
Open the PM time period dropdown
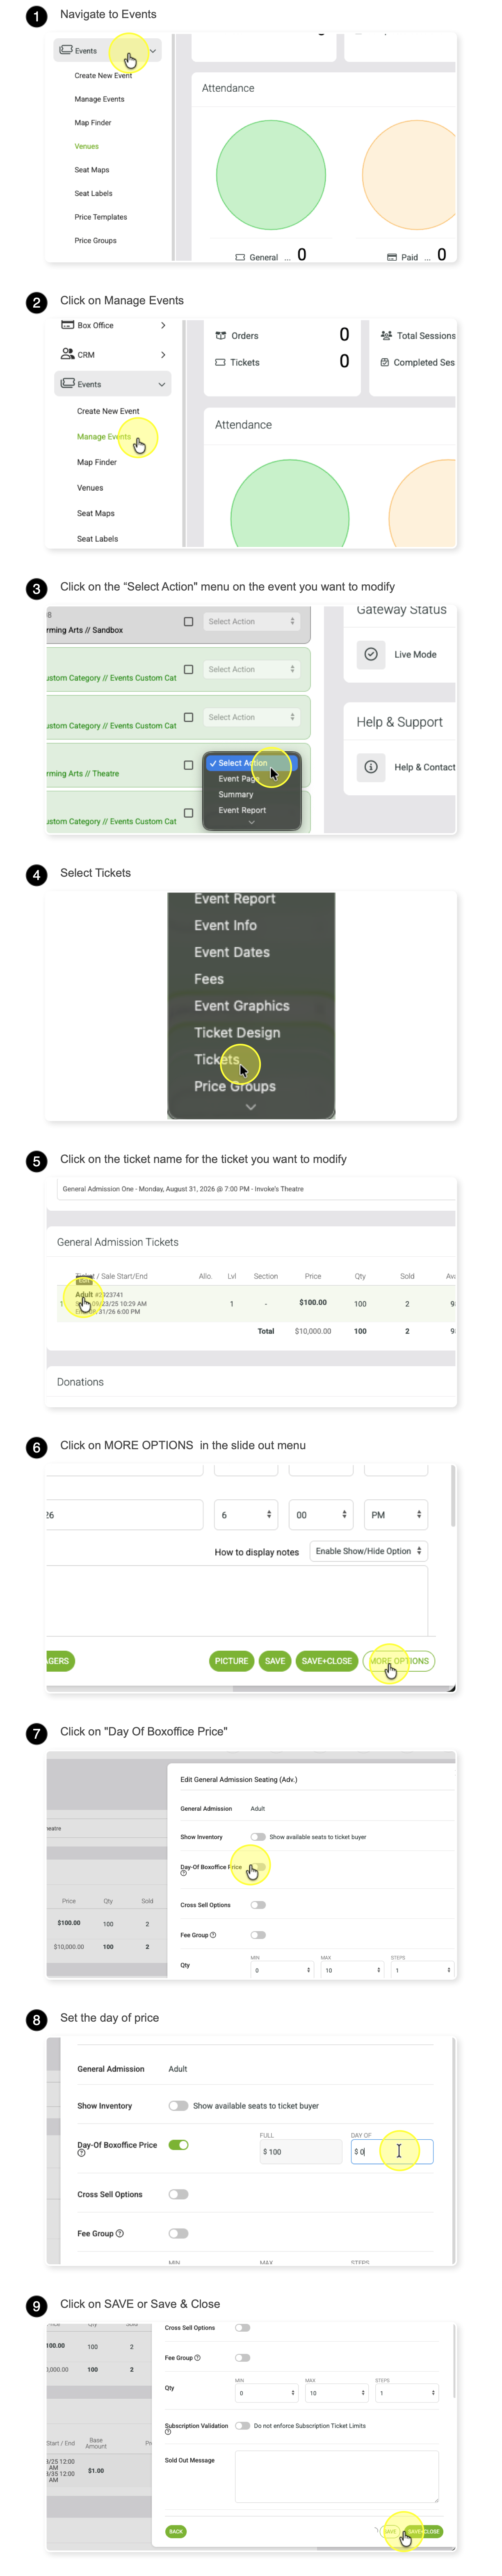pos(396,1515)
